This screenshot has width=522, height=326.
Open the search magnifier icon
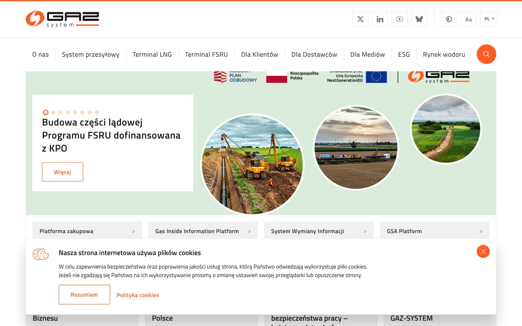click(486, 54)
